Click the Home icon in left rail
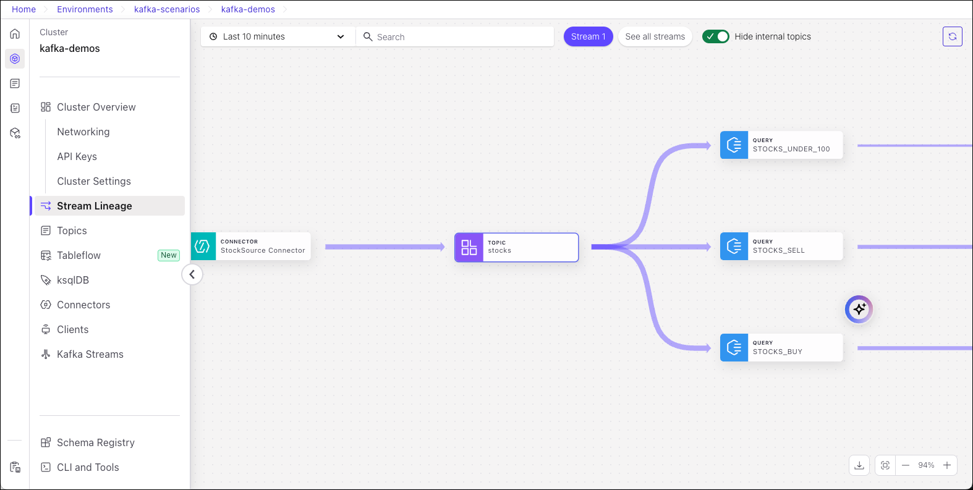This screenshot has width=973, height=490. [15, 34]
